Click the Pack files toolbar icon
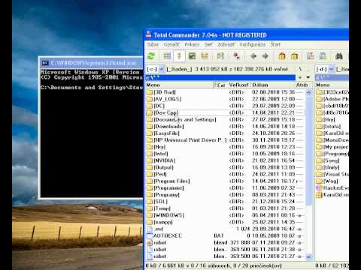Screen dimensions: 361x270 tap(282, 56)
